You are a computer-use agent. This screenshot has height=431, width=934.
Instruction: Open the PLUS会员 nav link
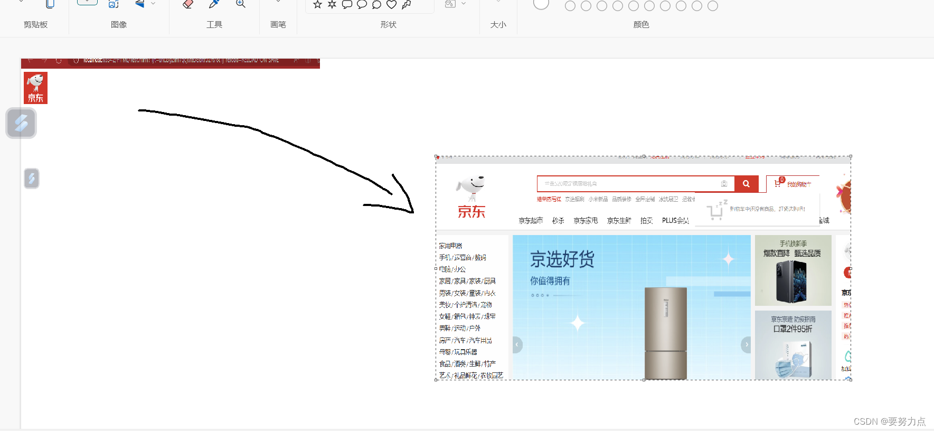(x=675, y=221)
